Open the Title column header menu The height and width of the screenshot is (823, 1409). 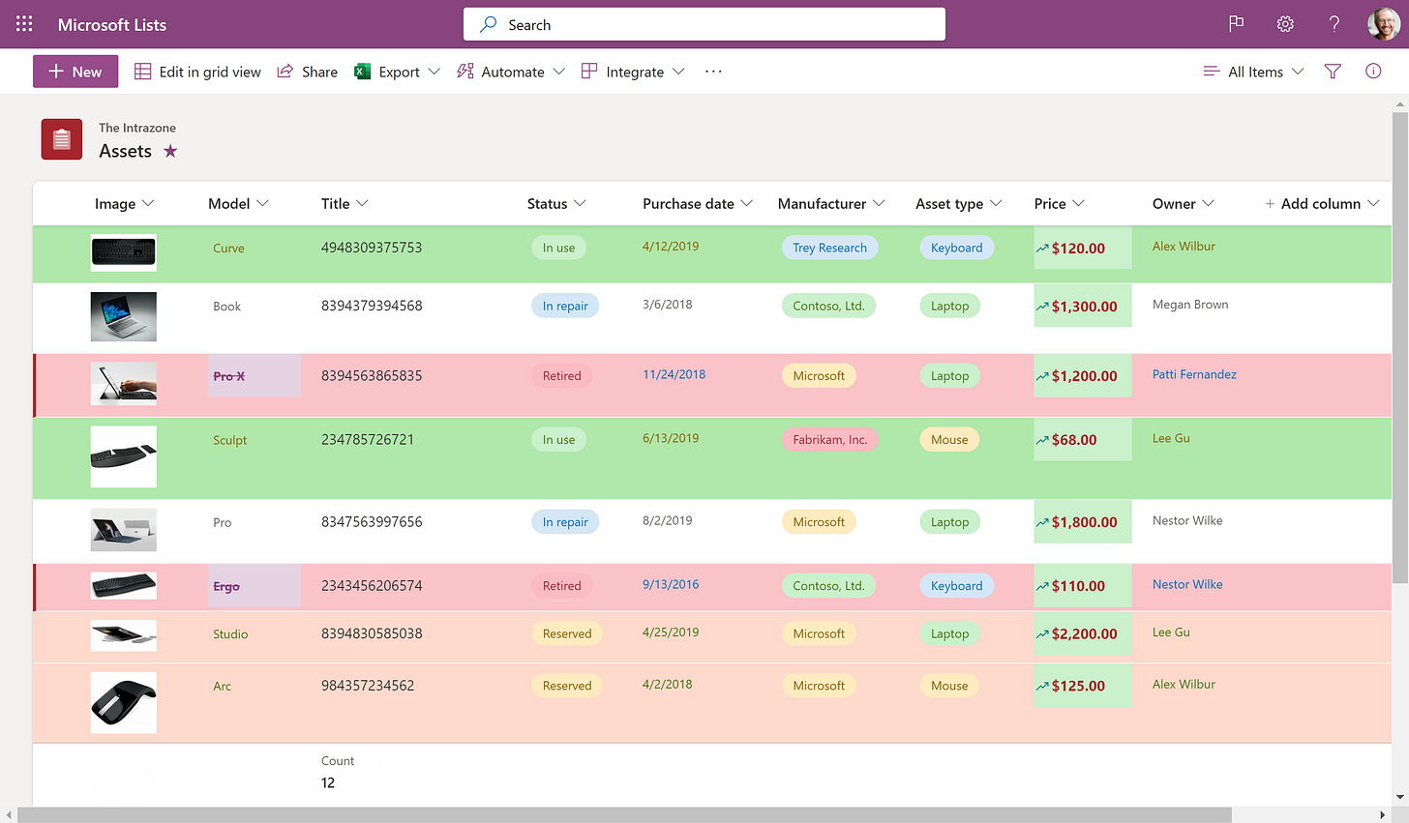[345, 204]
